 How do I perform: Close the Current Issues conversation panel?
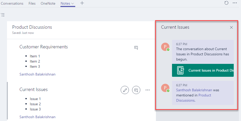coord(231,27)
